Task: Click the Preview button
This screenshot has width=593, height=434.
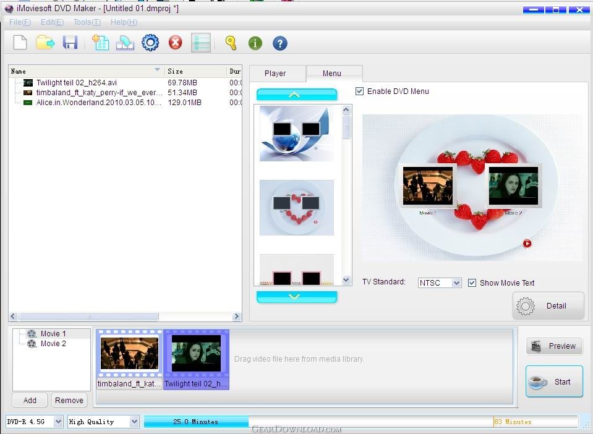Action: click(x=554, y=346)
